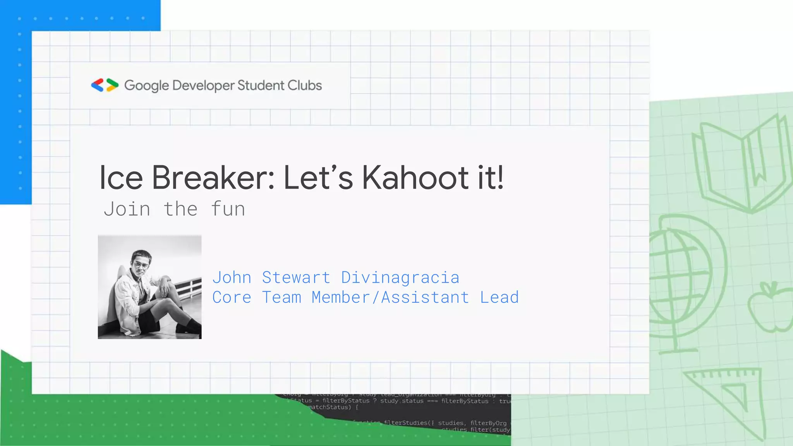Select the subtitle 'Join the fun'

[x=174, y=209]
